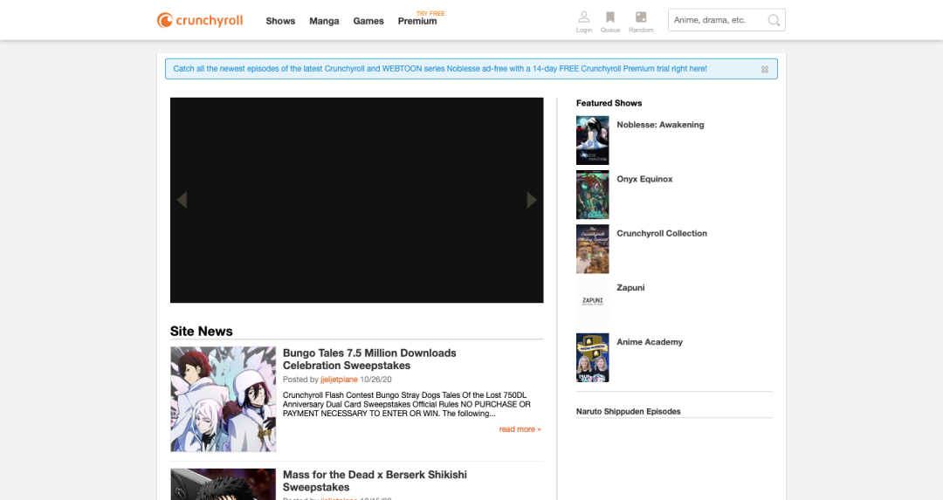
Task: Show previous carousel slide
Action: (x=182, y=200)
